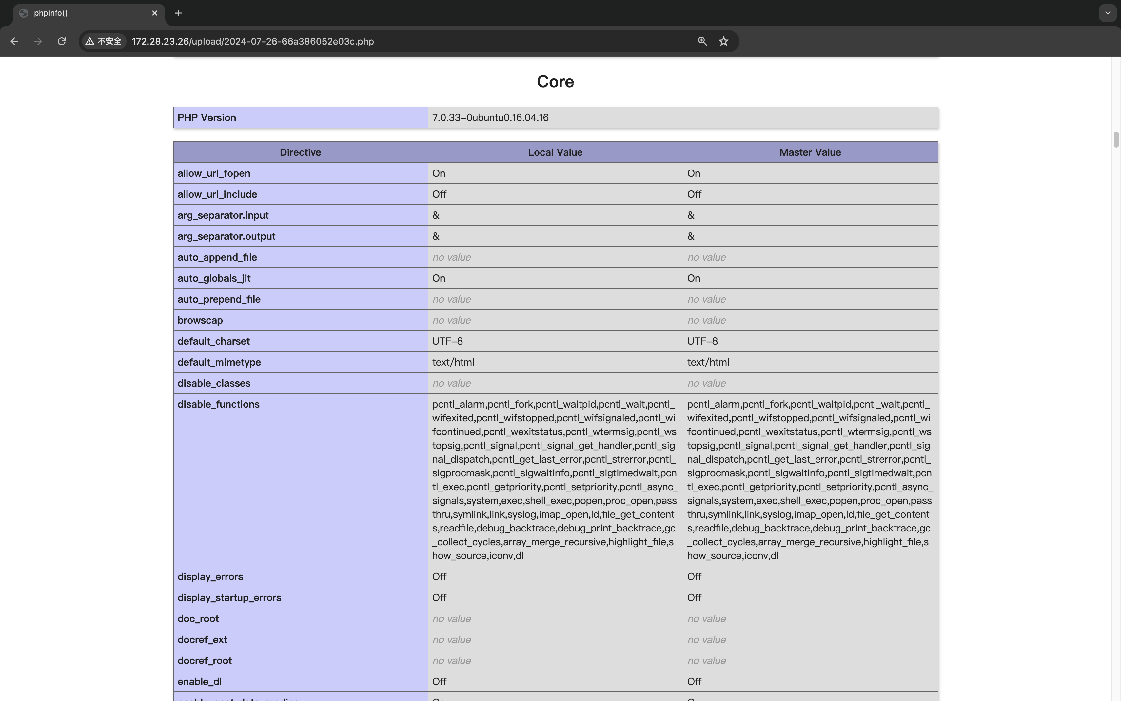The height and width of the screenshot is (701, 1121).
Task: Click the Directive column header
Action: point(300,152)
